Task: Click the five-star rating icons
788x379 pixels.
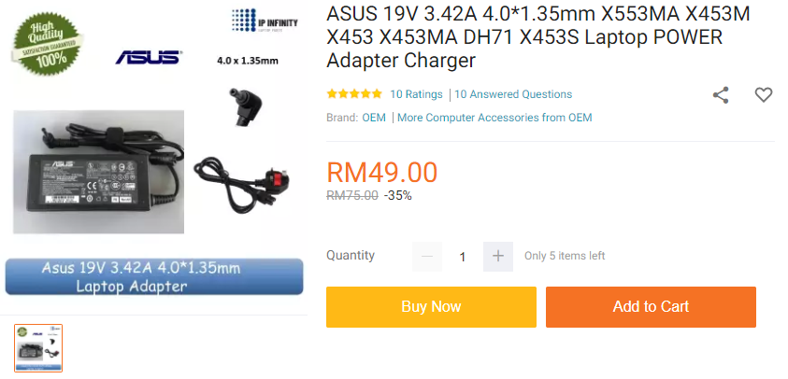Action: coord(354,94)
